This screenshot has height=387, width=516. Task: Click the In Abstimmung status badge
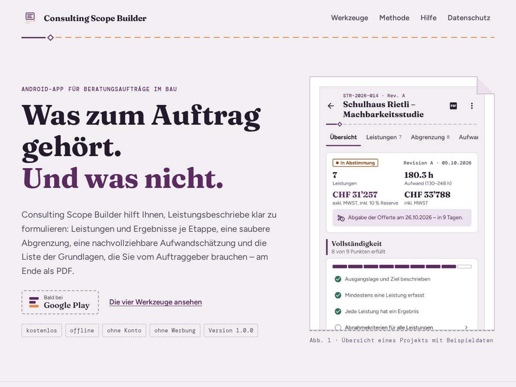click(x=355, y=163)
